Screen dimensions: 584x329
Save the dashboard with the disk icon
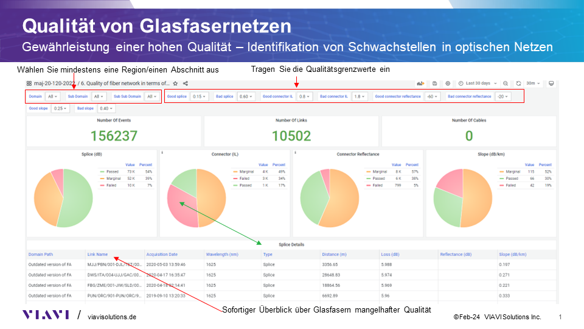coord(434,83)
